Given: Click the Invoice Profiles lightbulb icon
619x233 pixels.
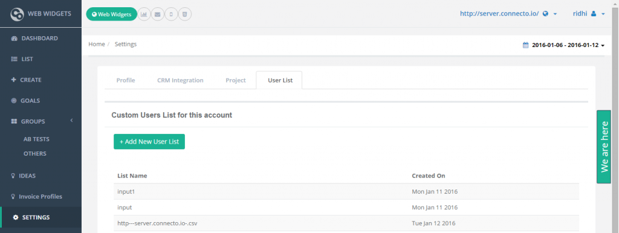Looking at the screenshot, I should (x=13, y=196).
